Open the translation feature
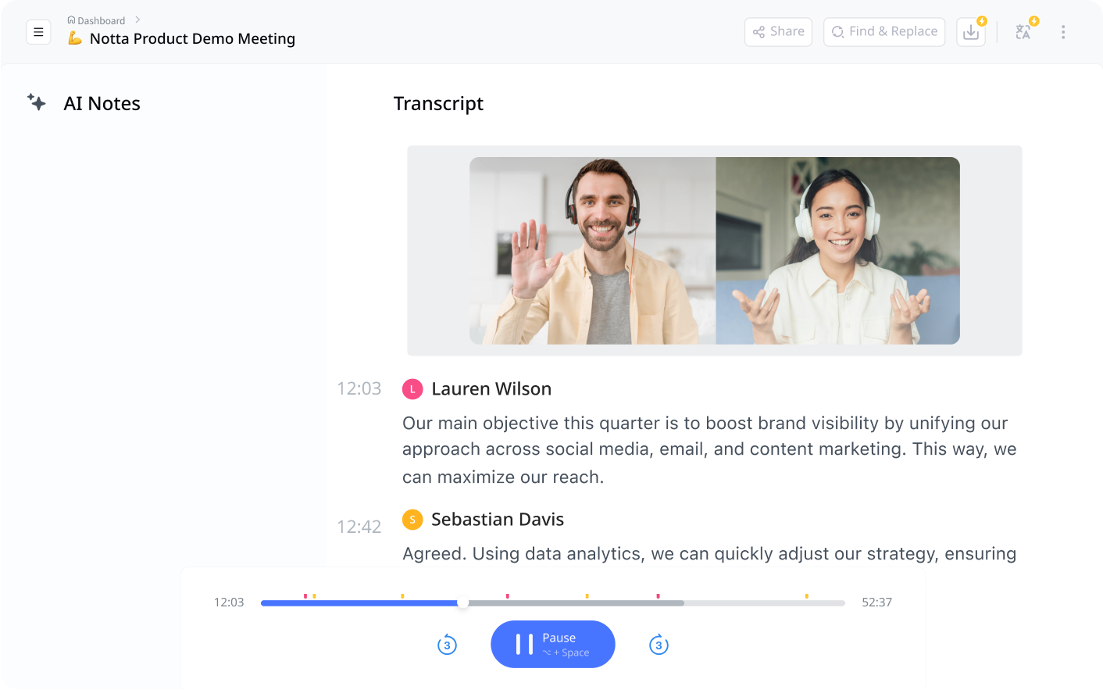This screenshot has width=1103, height=690. pyautogui.click(x=1023, y=31)
